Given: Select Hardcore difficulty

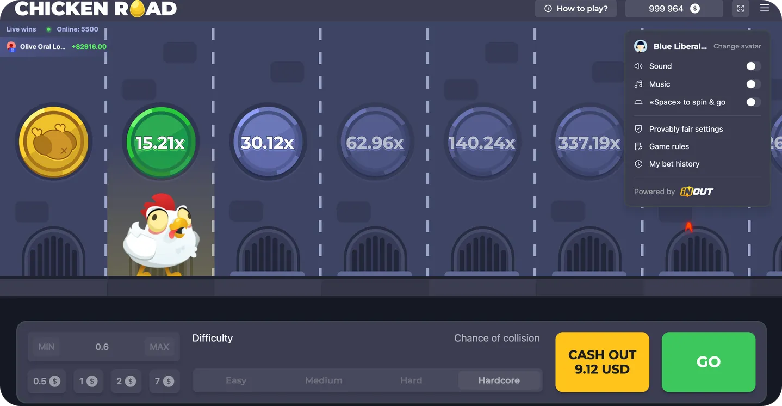Looking at the screenshot, I should [x=499, y=380].
